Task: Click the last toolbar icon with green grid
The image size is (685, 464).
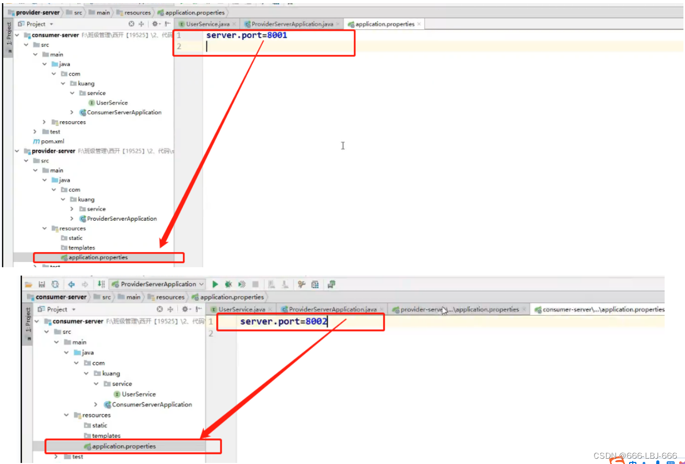Action: 331,284
